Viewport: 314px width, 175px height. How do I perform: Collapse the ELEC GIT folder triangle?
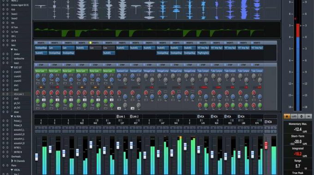[12, 67]
